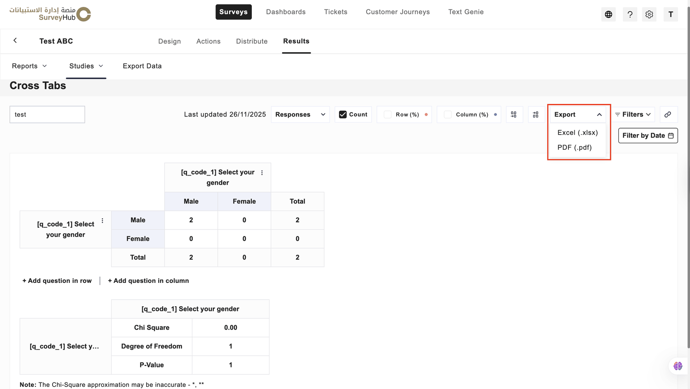
Task: Click the first grid layout icon beside Column (%)
Action: pyautogui.click(x=514, y=114)
